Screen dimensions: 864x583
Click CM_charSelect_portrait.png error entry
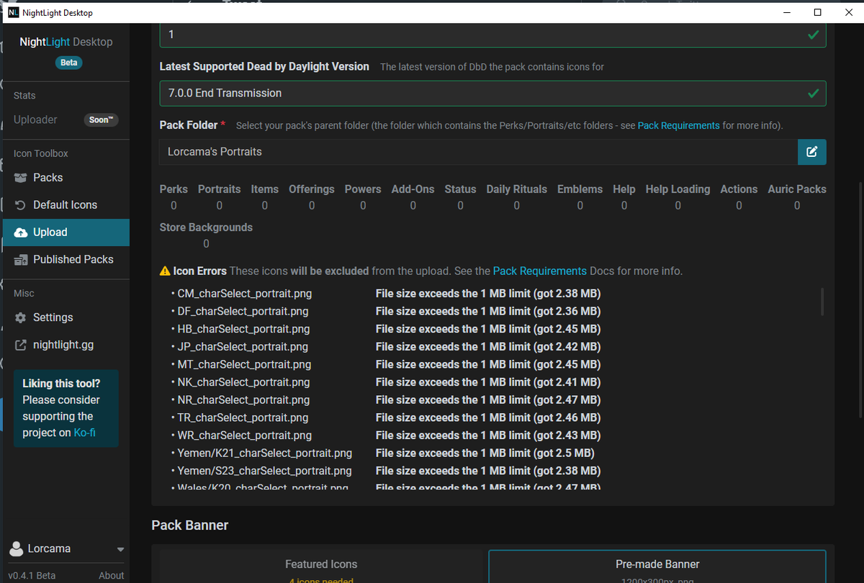(x=244, y=294)
